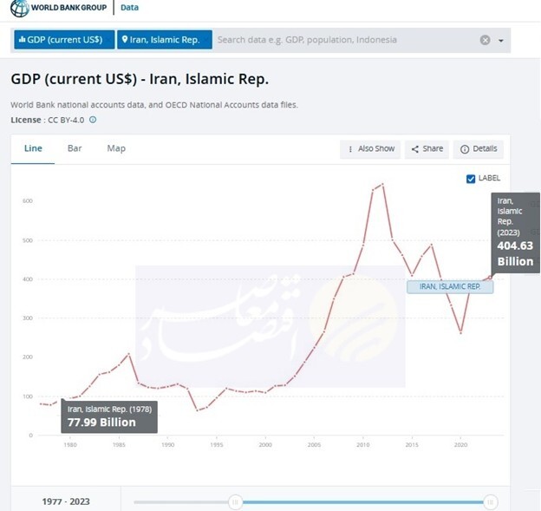Open the Data link in header

click(x=129, y=8)
